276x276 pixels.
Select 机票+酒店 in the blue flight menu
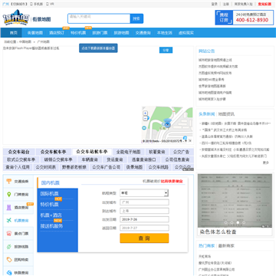click(51, 215)
